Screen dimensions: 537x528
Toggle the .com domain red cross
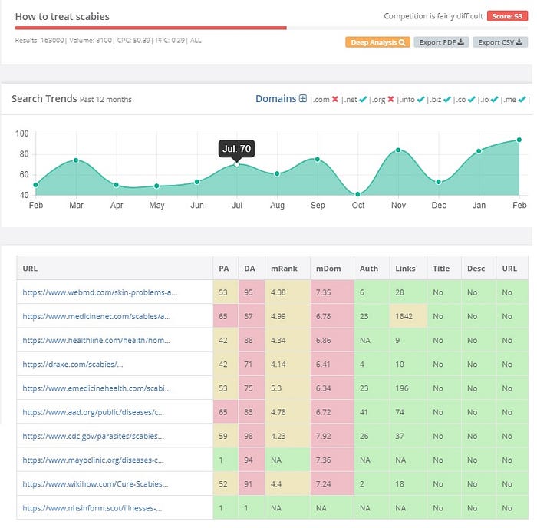pyautogui.click(x=335, y=99)
